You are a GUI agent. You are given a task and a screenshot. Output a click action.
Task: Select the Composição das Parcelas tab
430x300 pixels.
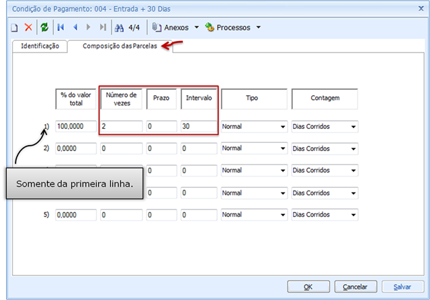pyautogui.click(x=120, y=46)
